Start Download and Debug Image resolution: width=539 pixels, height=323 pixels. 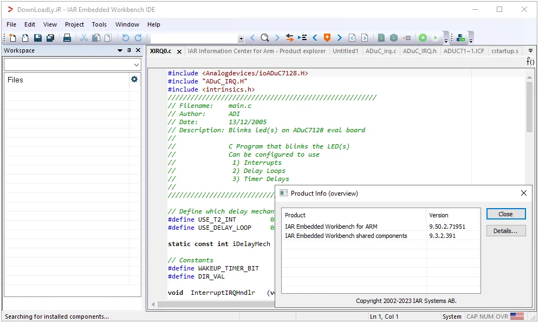pos(423,38)
